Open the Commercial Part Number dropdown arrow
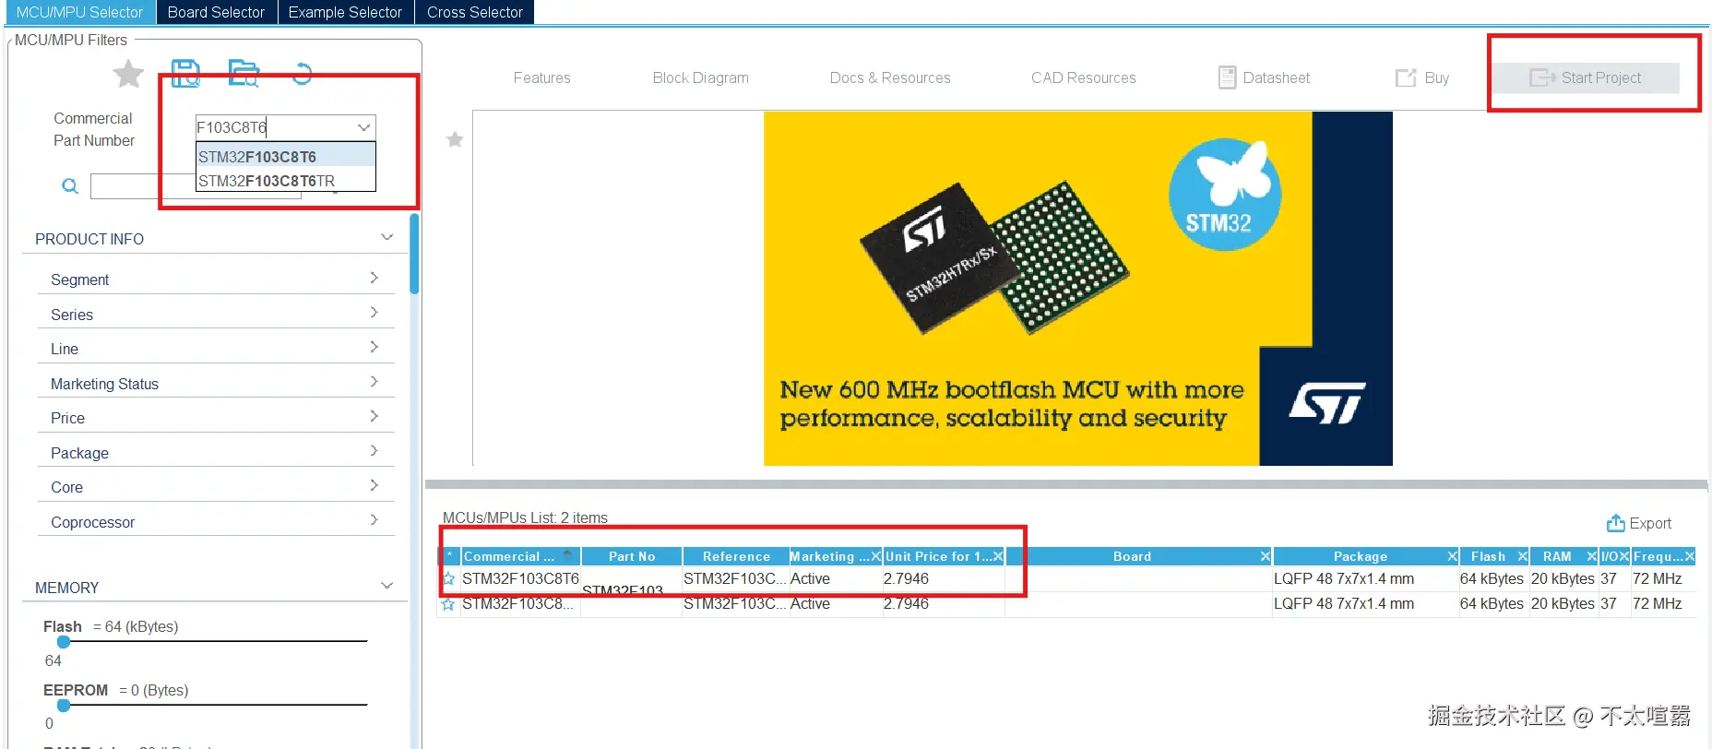 [x=363, y=127]
